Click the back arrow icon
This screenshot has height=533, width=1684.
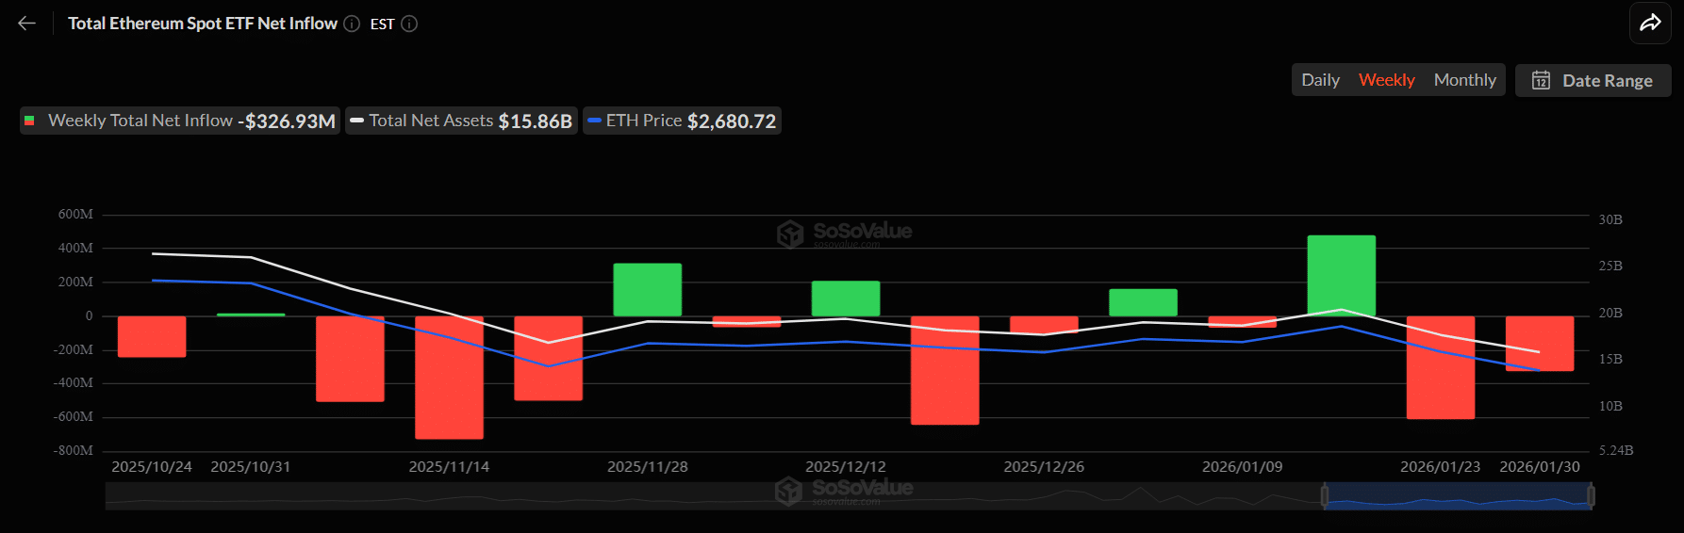[x=26, y=24]
